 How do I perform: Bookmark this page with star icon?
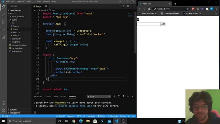pyautogui.click(x=187, y=9)
